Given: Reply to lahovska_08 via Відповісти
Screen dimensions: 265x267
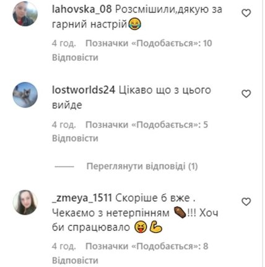Looking at the screenshot, I should click(75, 57).
